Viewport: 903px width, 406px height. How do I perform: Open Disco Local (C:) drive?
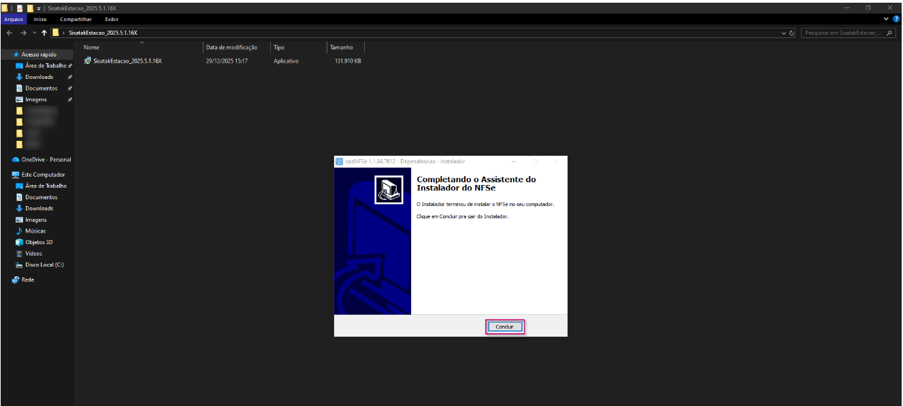coord(44,265)
